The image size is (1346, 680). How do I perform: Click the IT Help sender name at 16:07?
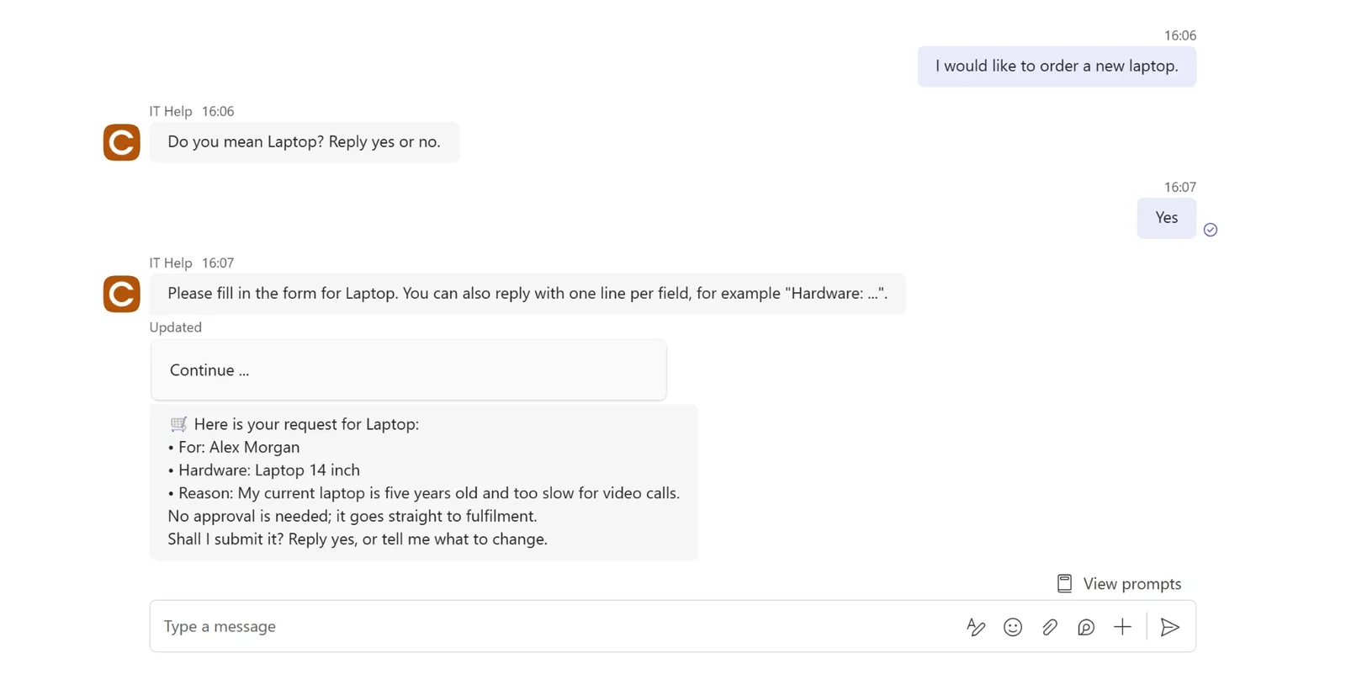click(x=171, y=263)
